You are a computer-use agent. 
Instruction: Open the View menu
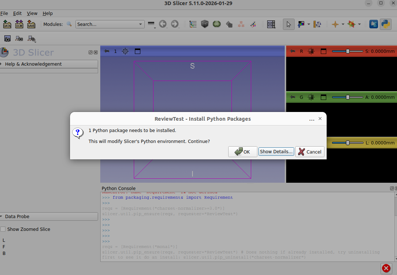[x=32, y=13]
